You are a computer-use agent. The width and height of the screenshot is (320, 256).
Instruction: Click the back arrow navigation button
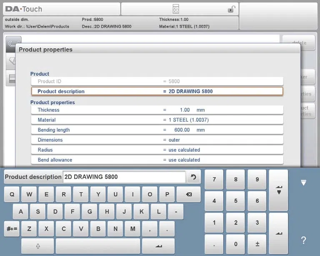coord(10,44)
